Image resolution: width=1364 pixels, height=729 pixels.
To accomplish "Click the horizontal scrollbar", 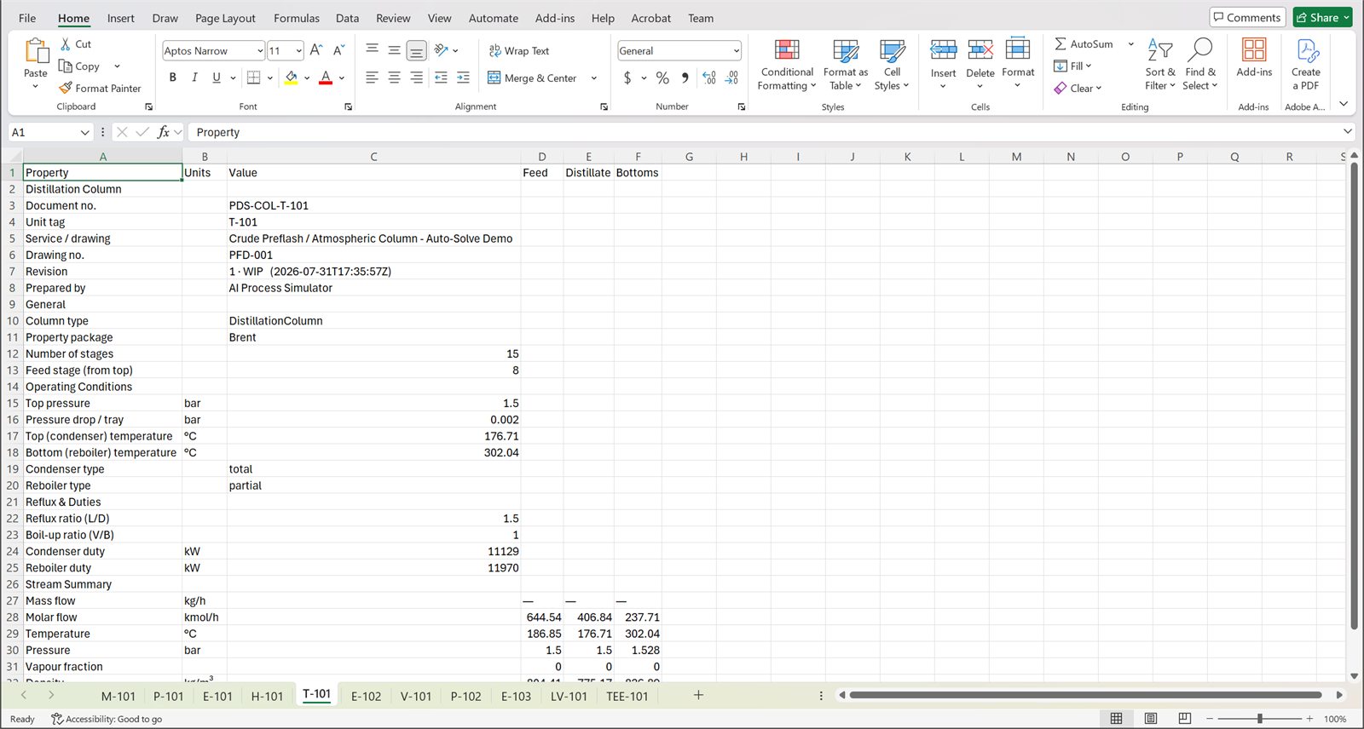I will click(x=1085, y=695).
